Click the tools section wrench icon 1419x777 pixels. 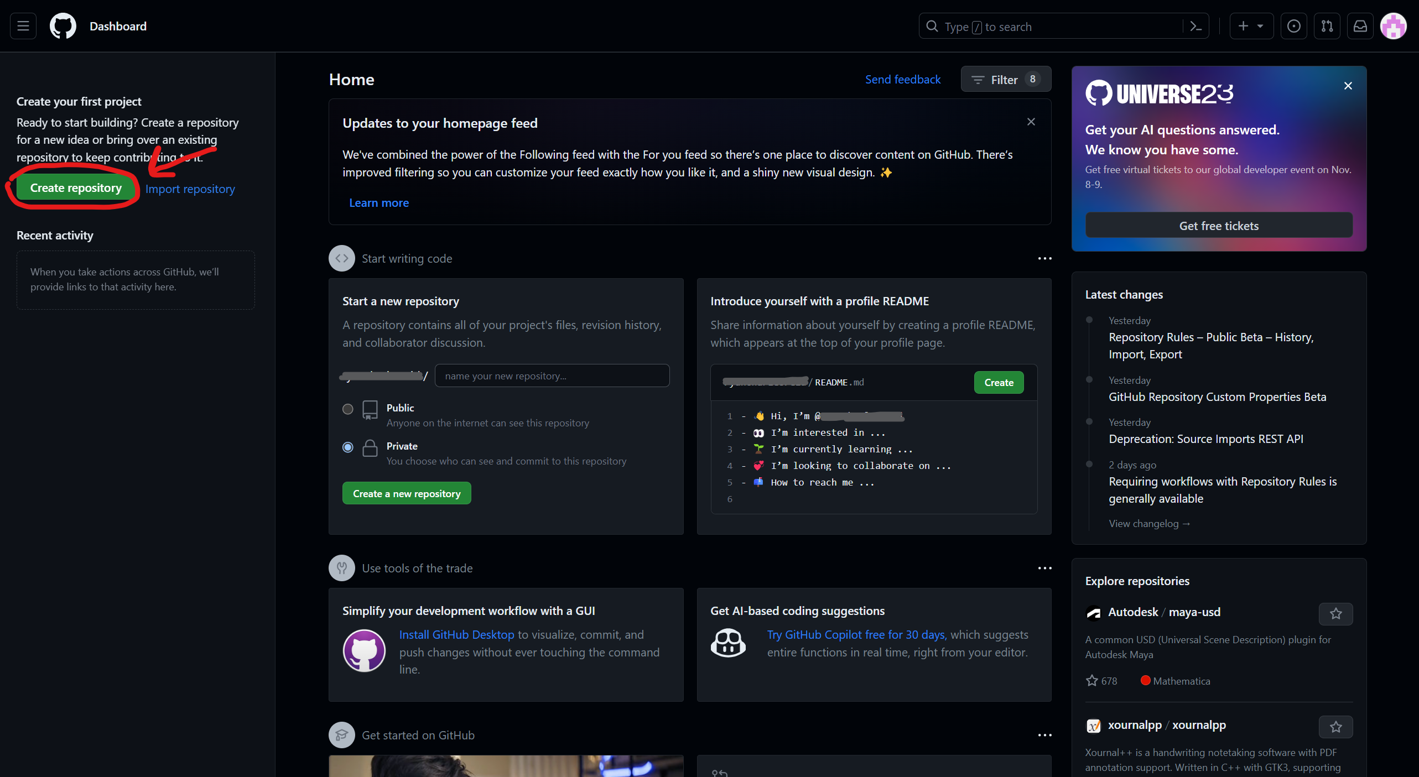click(342, 568)
